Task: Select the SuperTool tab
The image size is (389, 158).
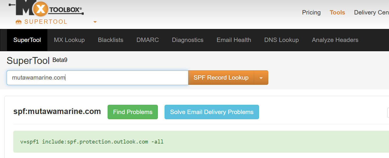Action: tap(27, 40)
